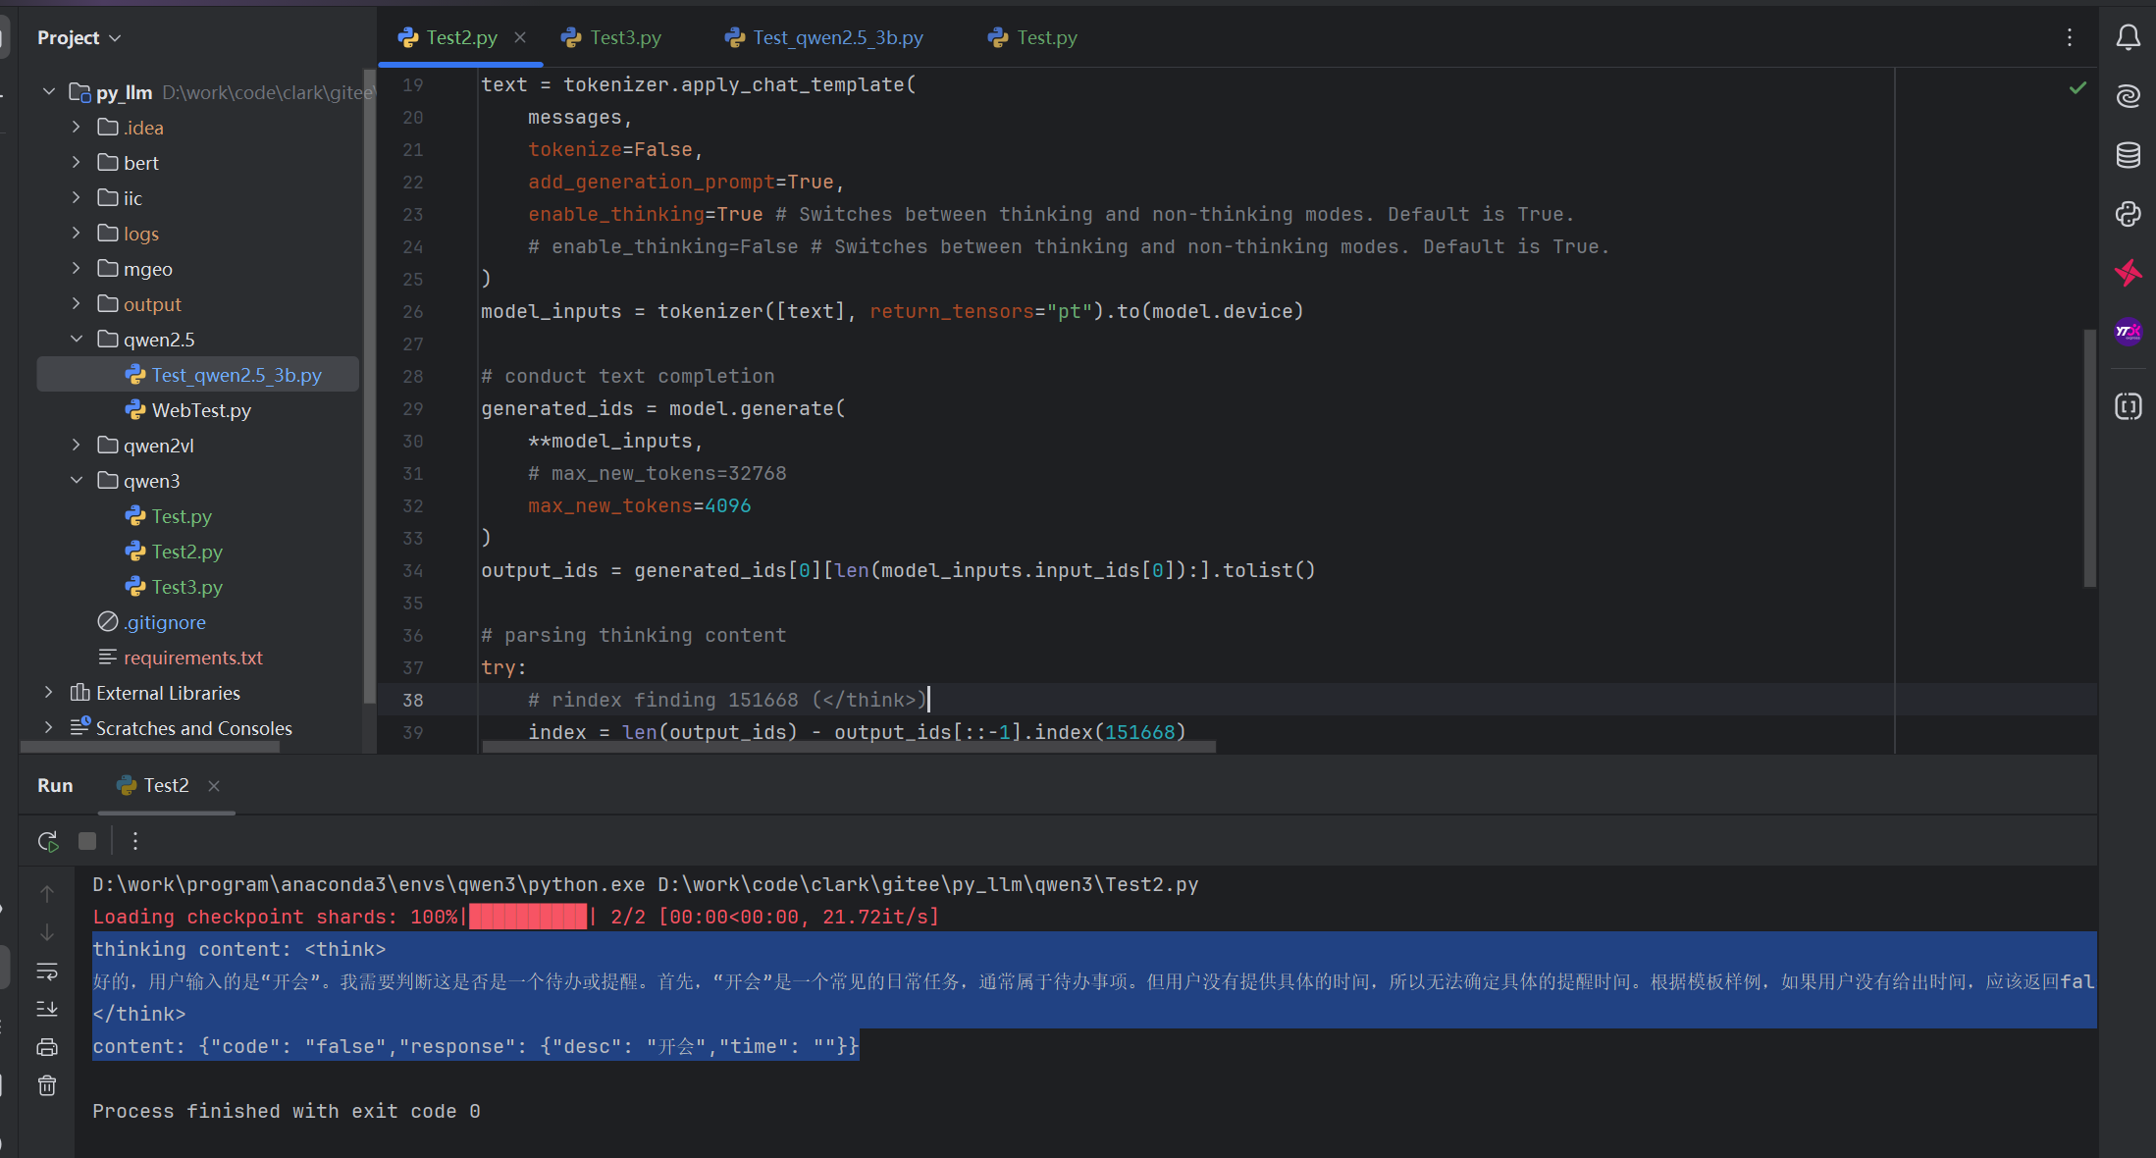Toggle scroll to end in console
This screenshot has width=2156, height=1158.
[47, 1009]
